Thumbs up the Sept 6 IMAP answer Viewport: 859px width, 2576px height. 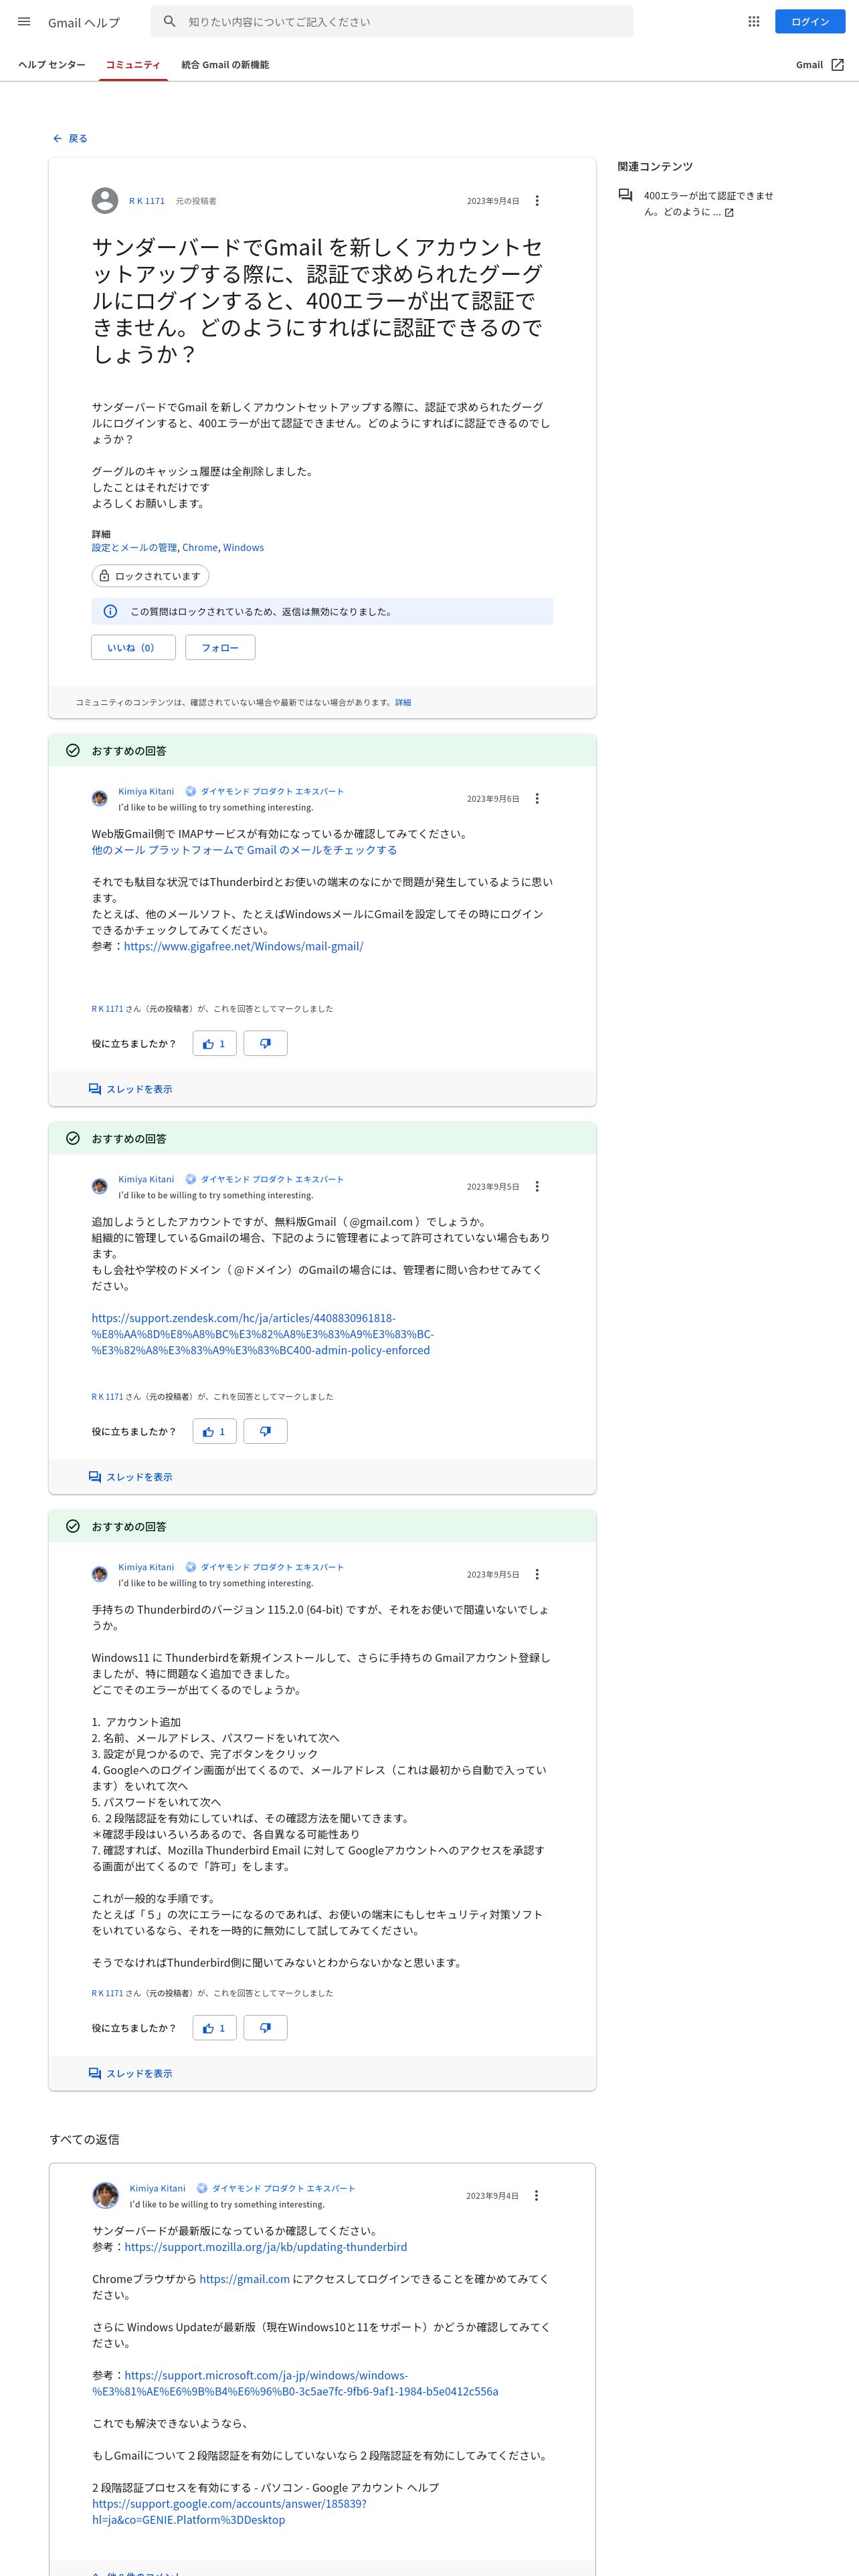215,1044
